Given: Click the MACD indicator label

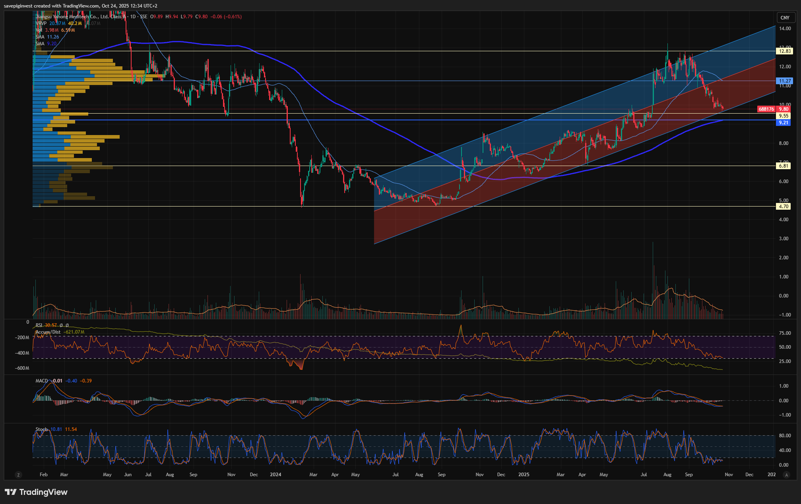Looking at the screenshot, I should click(41, 381).
